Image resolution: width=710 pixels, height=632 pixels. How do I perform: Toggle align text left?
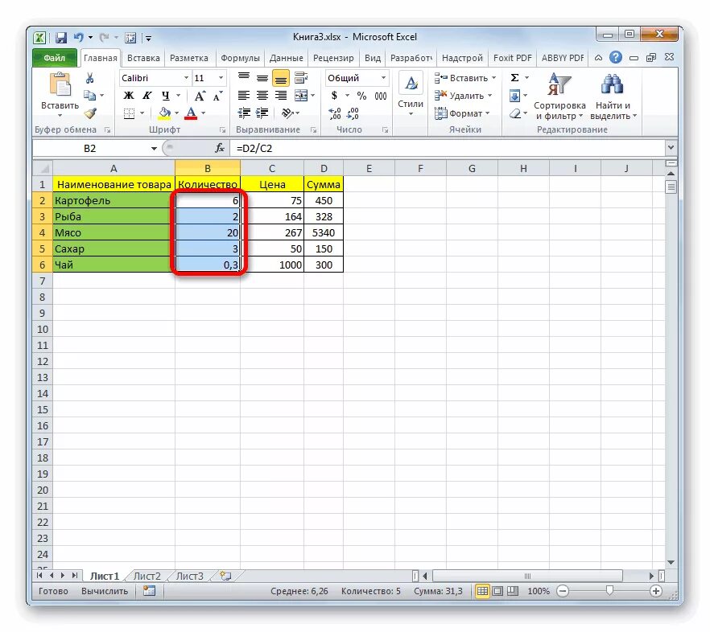click(244, 96)
